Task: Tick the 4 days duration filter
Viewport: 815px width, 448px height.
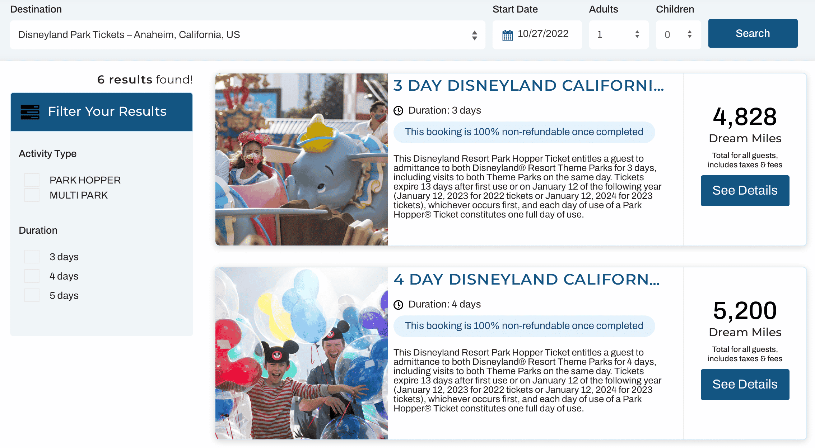Action: (x=32, y=276)
